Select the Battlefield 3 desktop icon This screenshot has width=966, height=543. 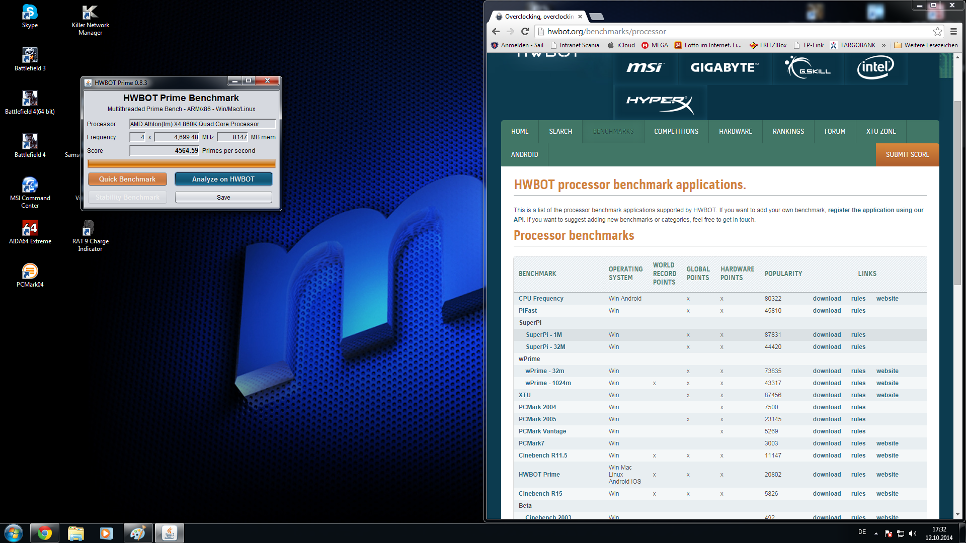point(30,59)
